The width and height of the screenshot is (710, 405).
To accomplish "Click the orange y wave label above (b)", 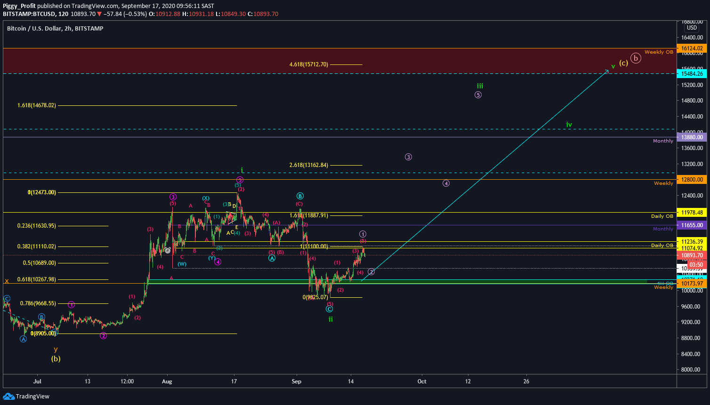I will click(x=56, y=349).
